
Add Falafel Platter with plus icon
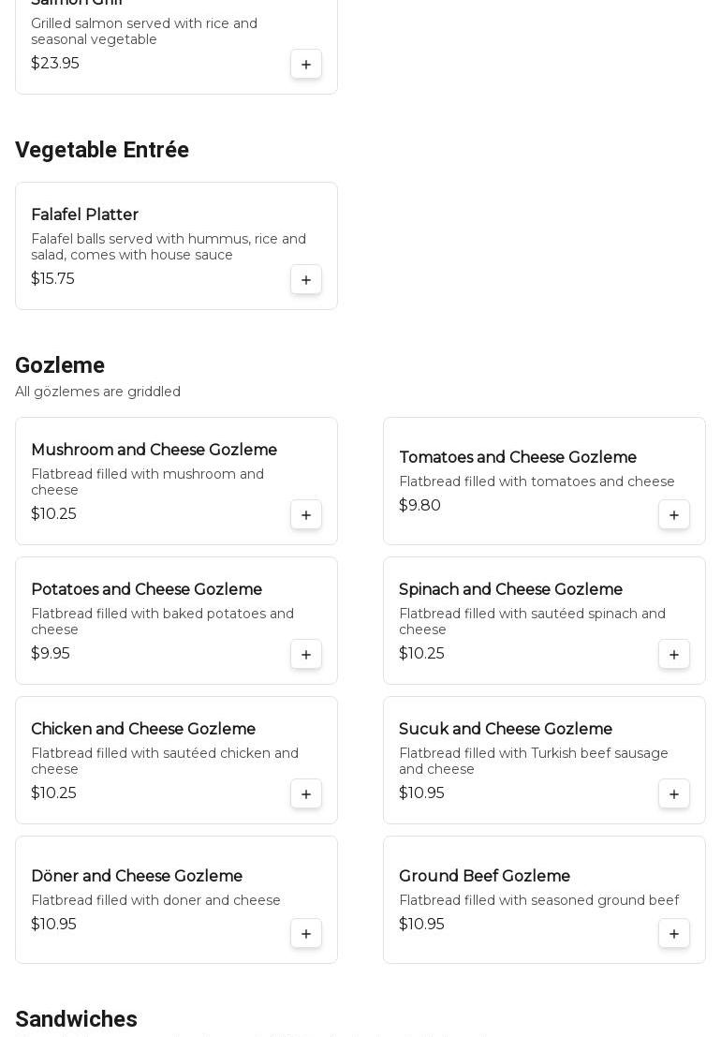(306, 280)
